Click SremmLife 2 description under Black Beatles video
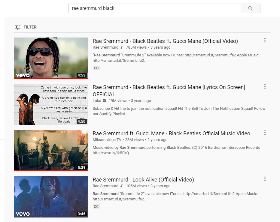Viewport: 280px width, 222px height. tap(176, 58)
